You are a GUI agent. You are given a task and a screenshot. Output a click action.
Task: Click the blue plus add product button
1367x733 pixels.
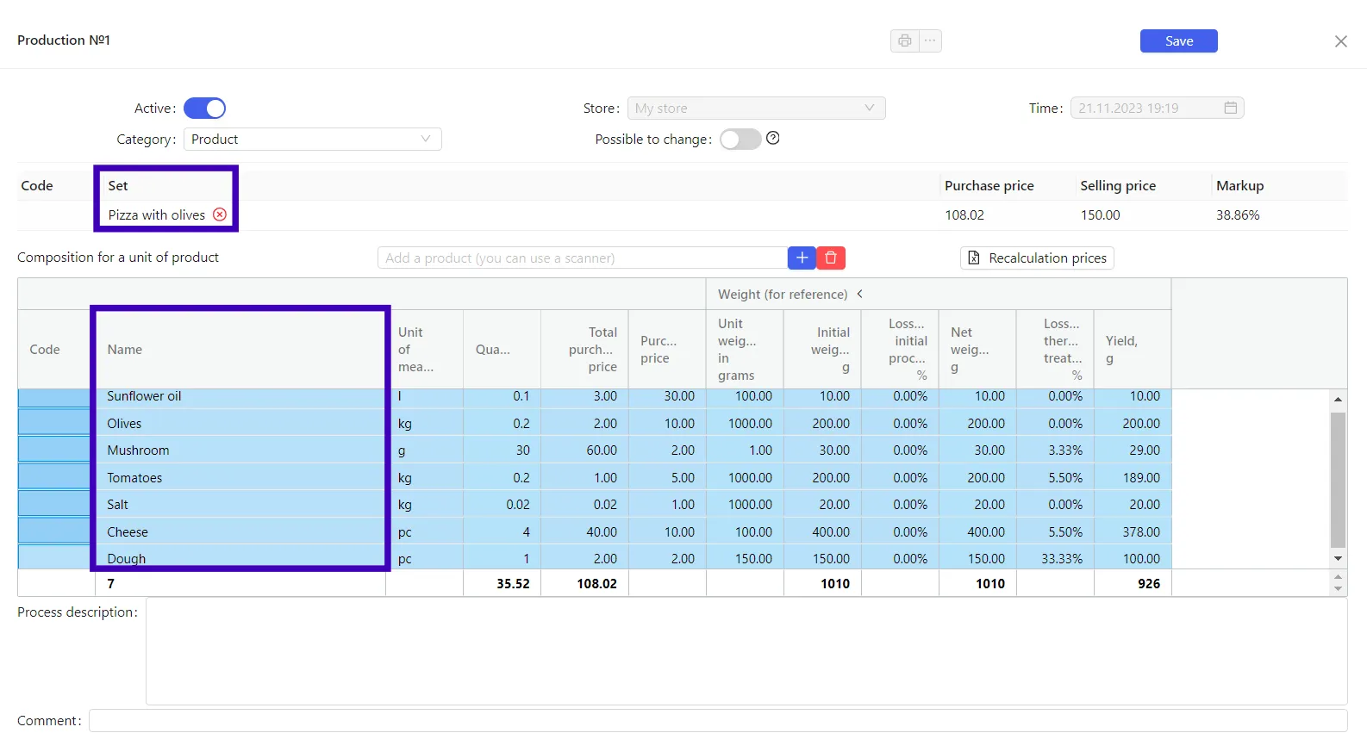(802, 258)
